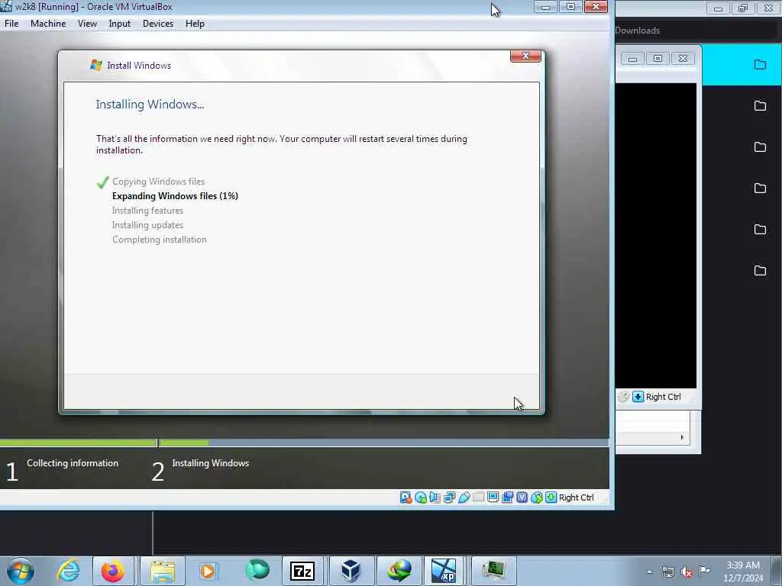Click Right Ctrl label in the background VM window
Screen dimensions: 782x586
[664, 397]
